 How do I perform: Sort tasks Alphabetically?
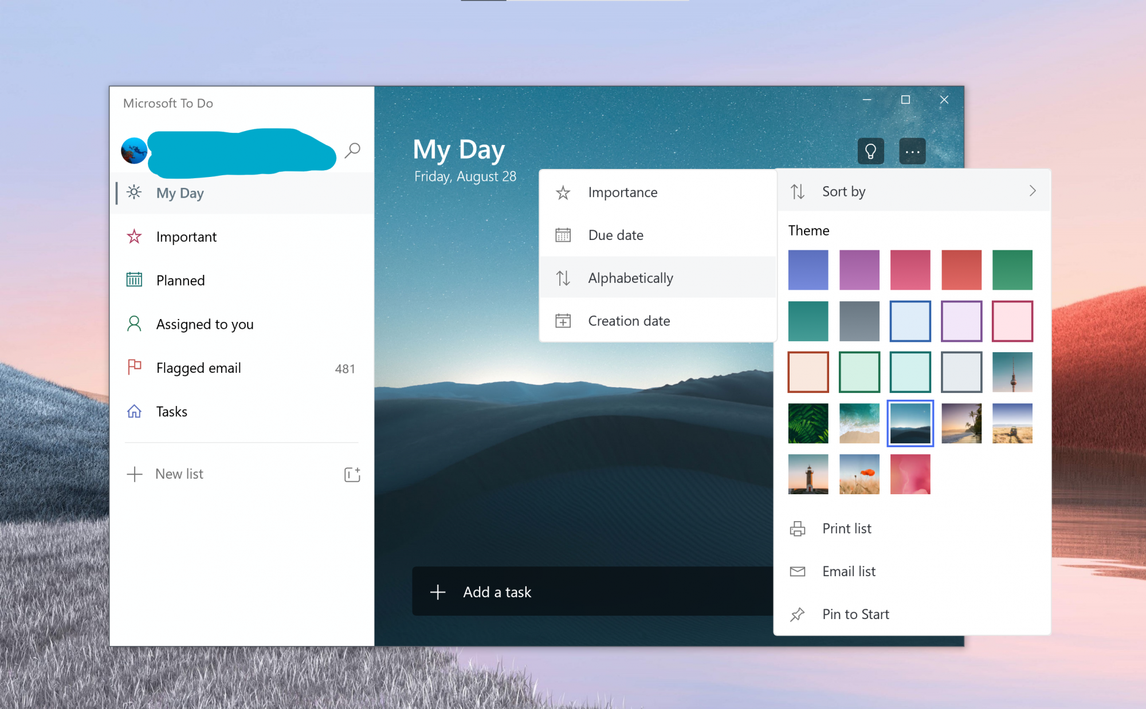point(630,278)
